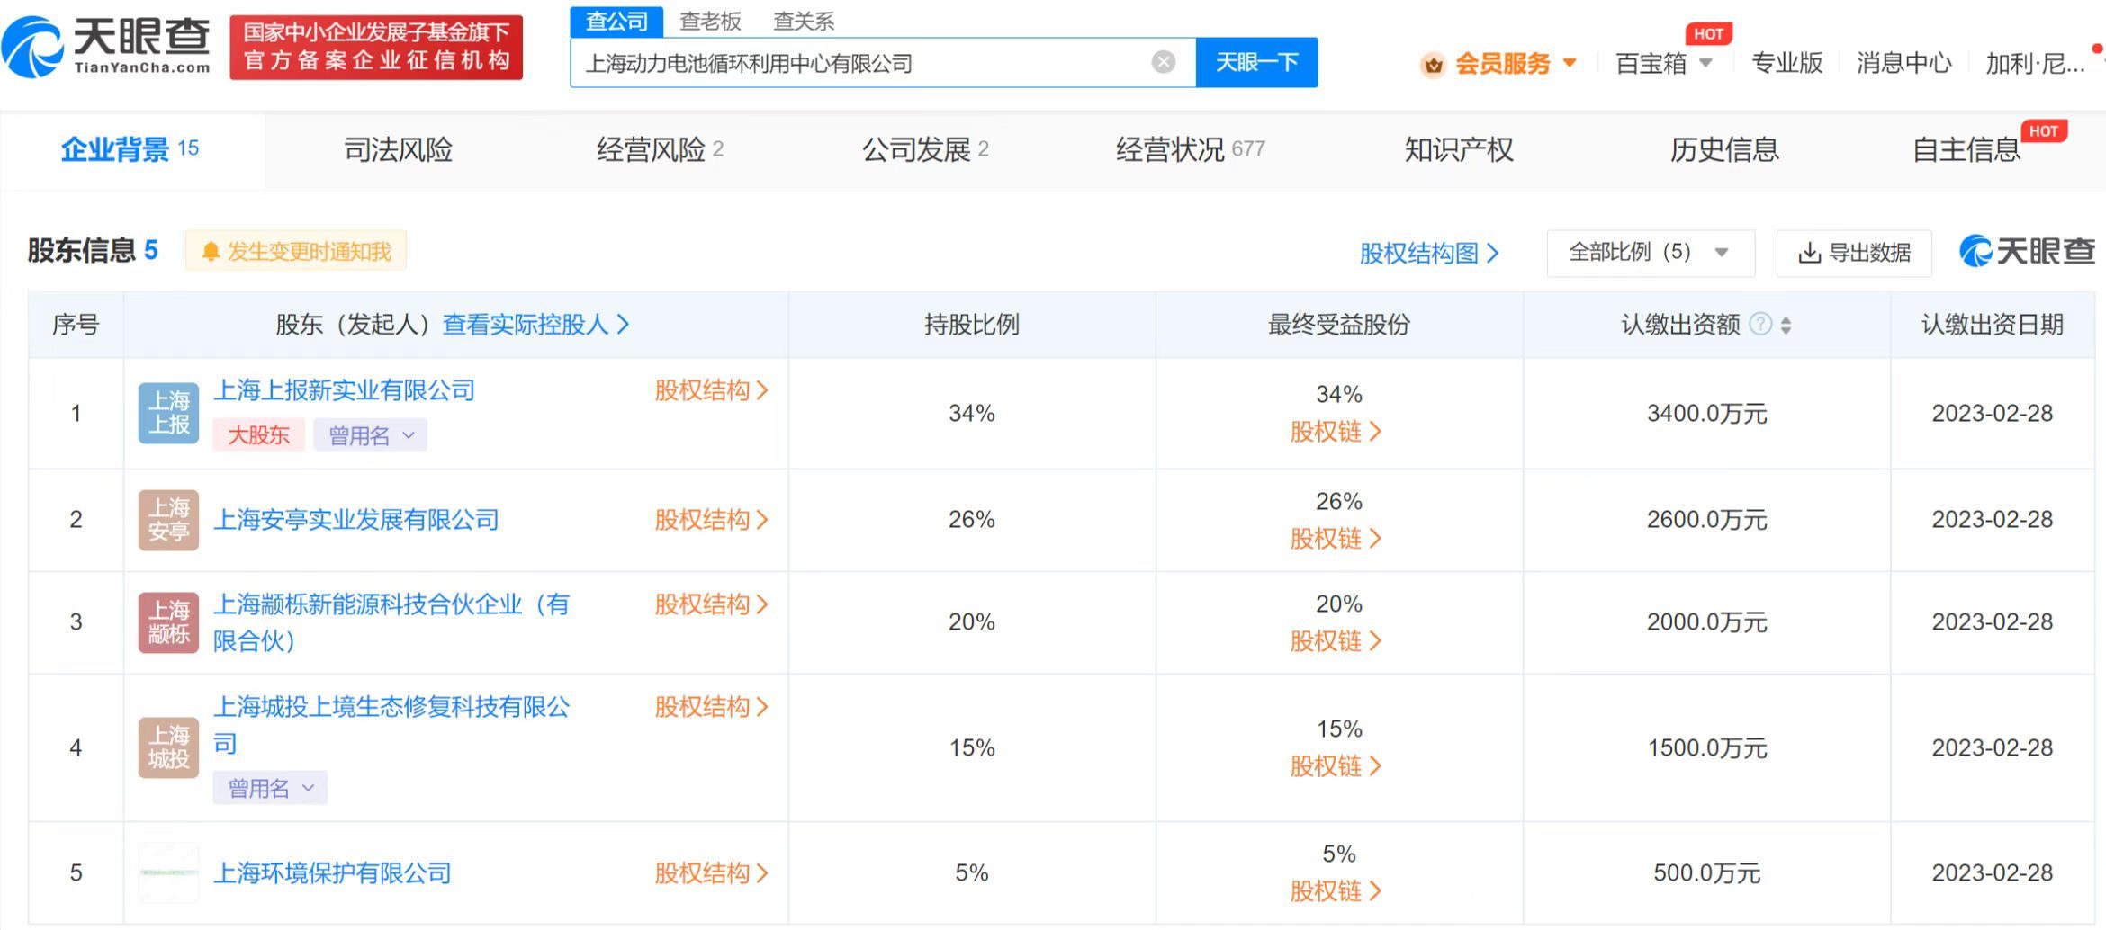Click the download icon on 导出数据

click(x=1807, y=253)
